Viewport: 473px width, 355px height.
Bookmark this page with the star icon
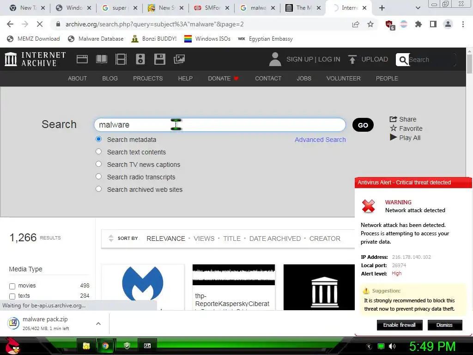click(x=370, y=24)
